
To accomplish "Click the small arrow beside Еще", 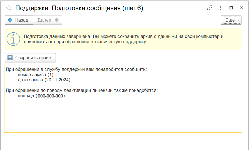I will pos(238,20).
